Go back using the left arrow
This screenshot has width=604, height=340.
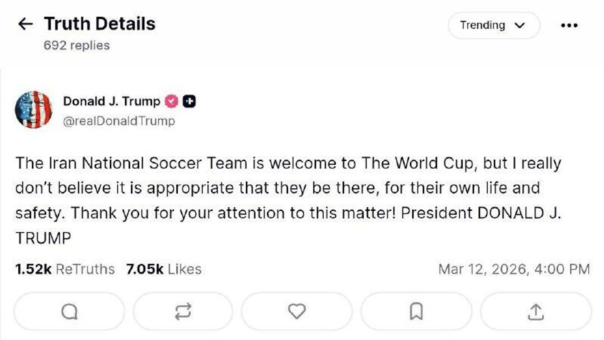coord(25,24)
